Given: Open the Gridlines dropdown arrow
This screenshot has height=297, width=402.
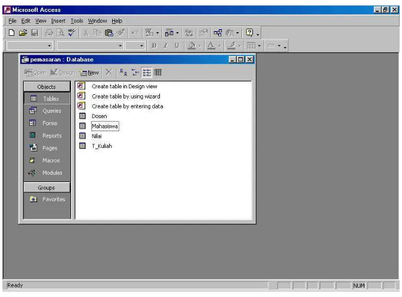Looking at the screenshot, I should 259,46.
